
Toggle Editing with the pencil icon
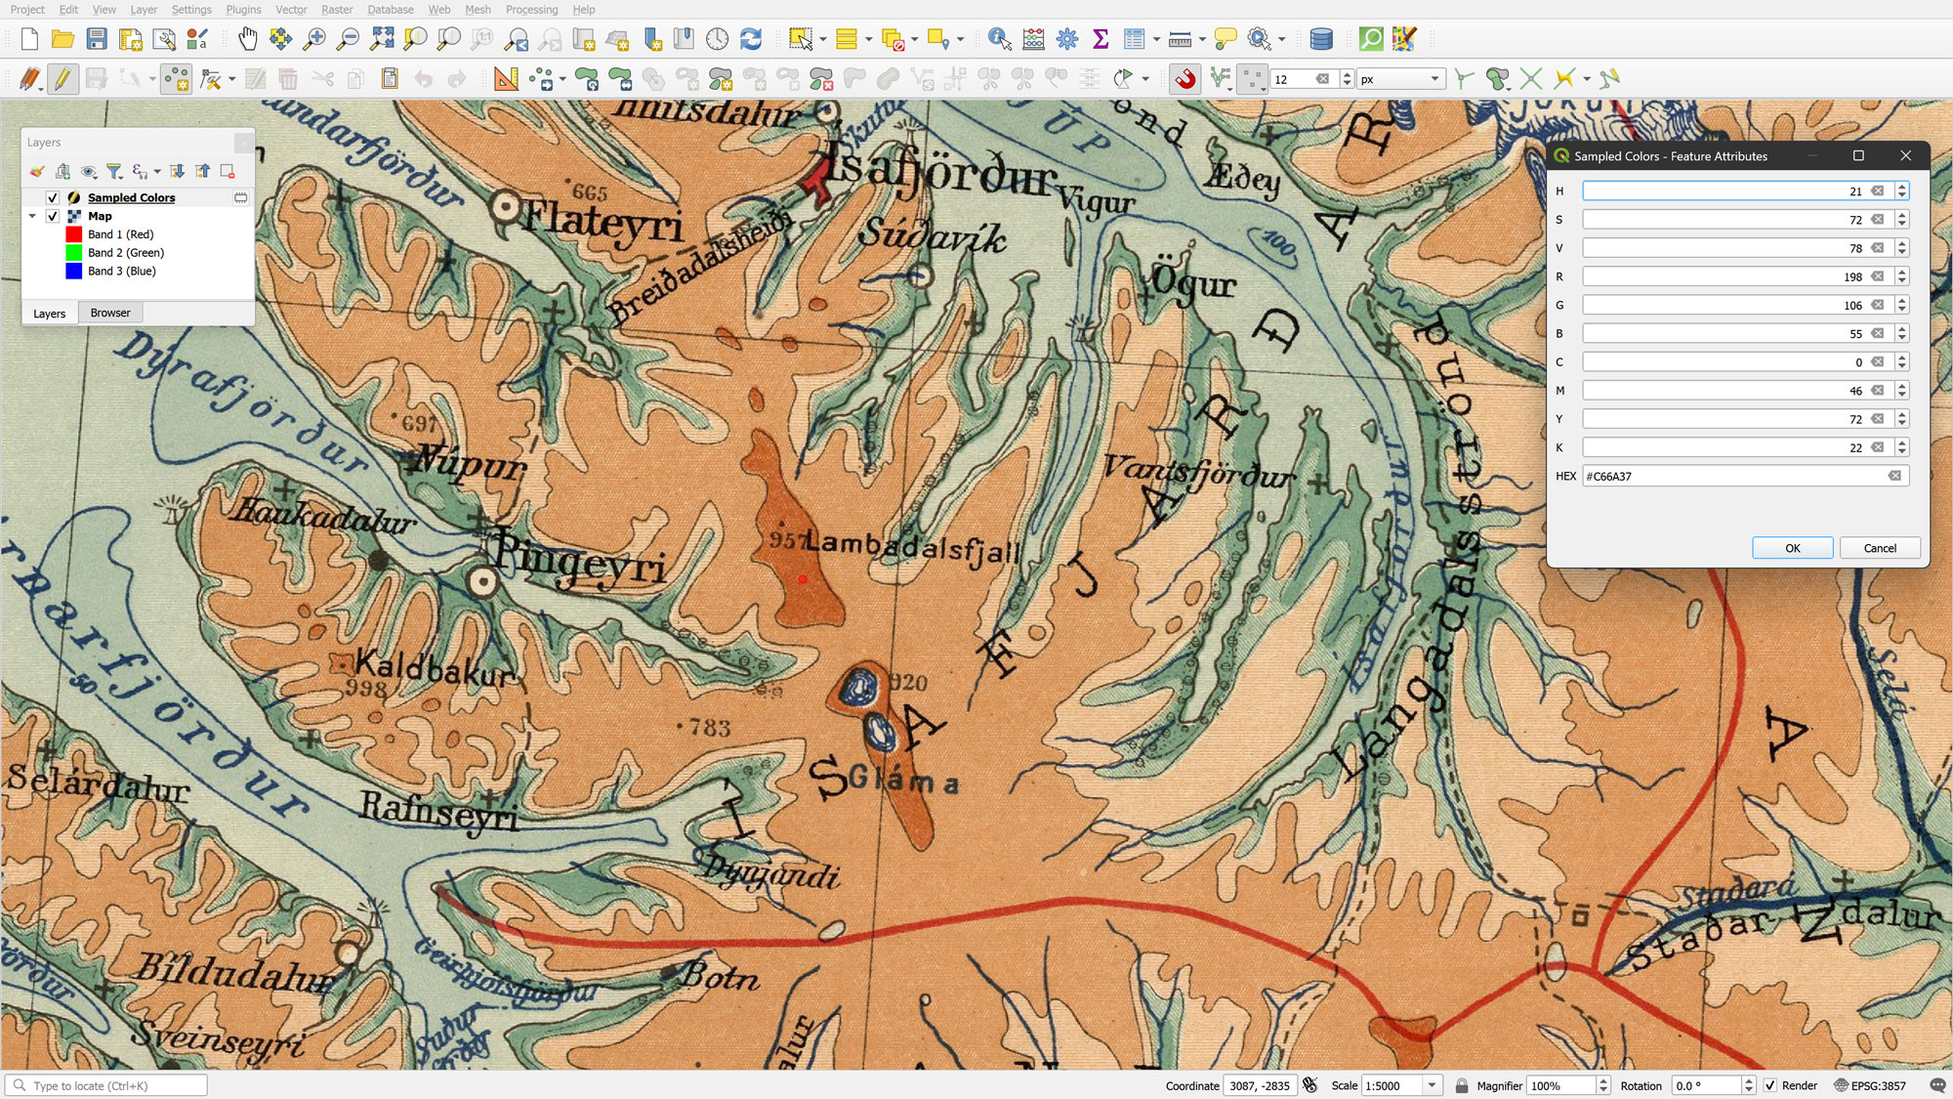[62, 79]
